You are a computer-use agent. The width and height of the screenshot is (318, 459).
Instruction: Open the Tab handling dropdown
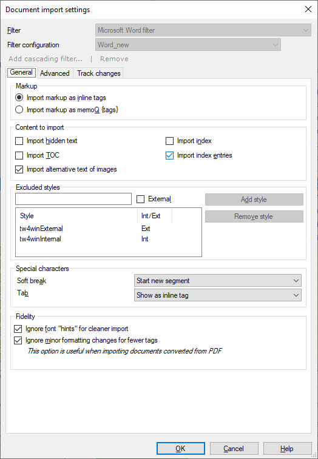(217, 295)
